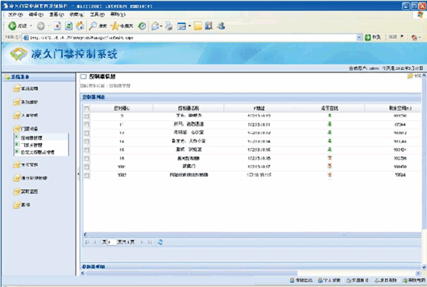Screen dimensions: 427x287
Task: Jump to last page of controller list
Action: [x=148, y=242]
